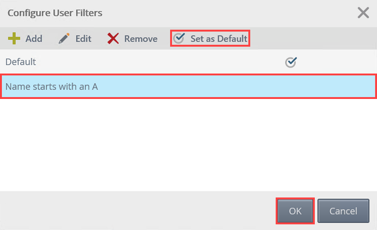
Task: Click the empty default-indicator cell of "Name starts with an A"
Action: pyautogui.click(x=291, y=87)
